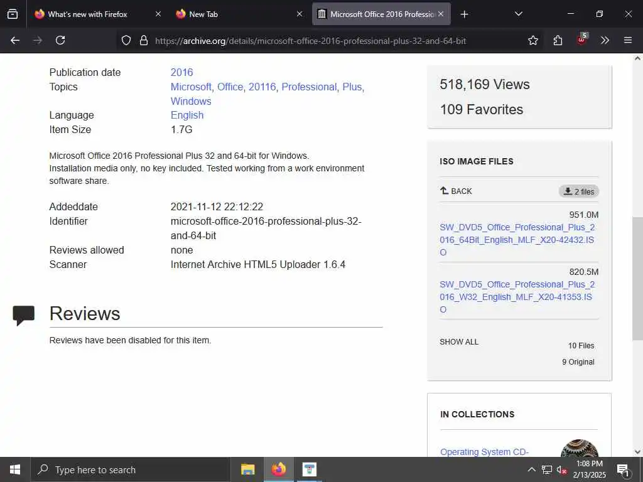Download the W32 English ISO file
The width and height of the screenshot is (643, 482).
517,297
